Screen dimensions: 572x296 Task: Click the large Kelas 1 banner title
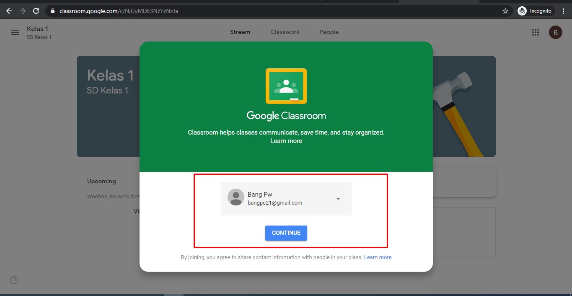point(110,75)
